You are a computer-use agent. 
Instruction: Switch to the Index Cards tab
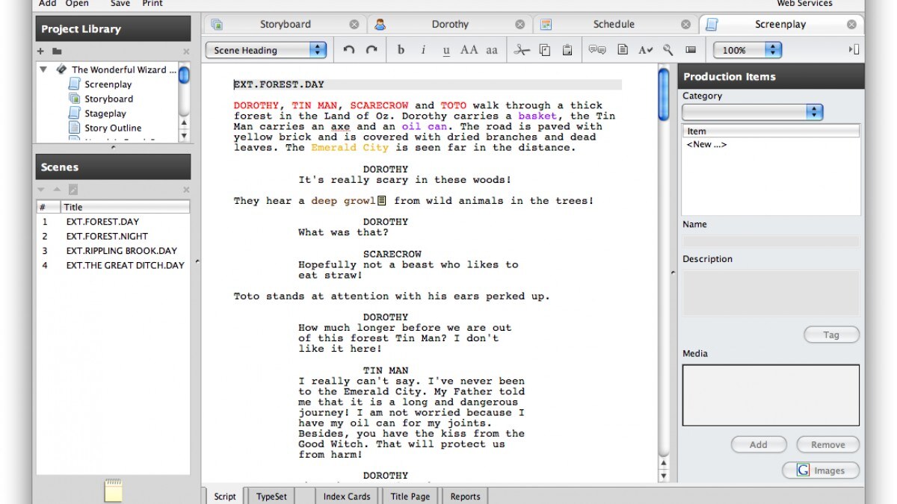(x=347, y=496)
